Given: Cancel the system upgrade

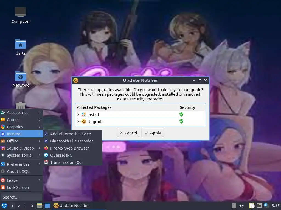Looking at the screenshot, I should pos(128,133).
